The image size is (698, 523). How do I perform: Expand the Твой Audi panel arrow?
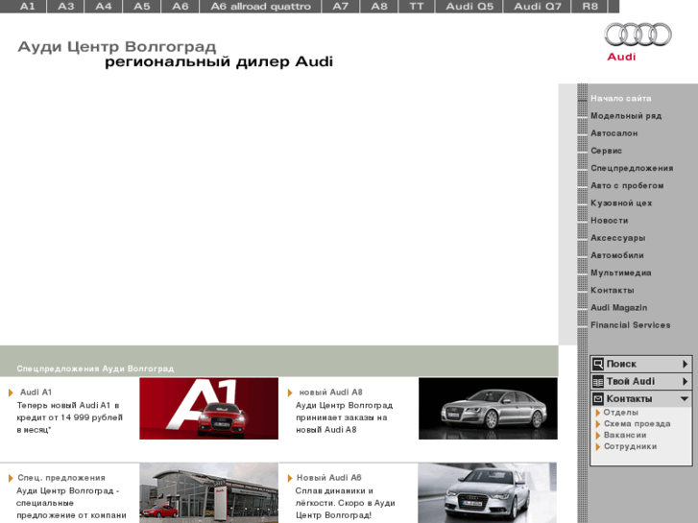(686, 382)
